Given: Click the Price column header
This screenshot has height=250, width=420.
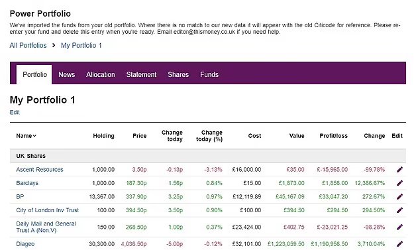Looking at the screenshot, I should point(140,136).
